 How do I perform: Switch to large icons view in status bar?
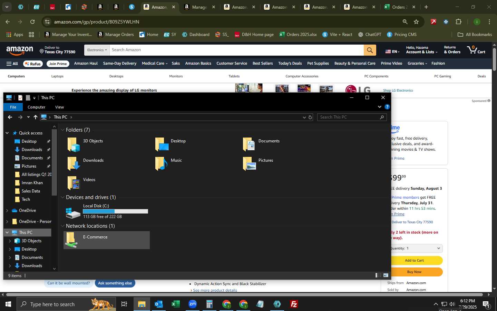tap(386, 275)
